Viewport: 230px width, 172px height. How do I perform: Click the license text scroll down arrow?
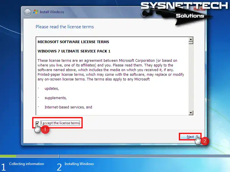point(191,113)
